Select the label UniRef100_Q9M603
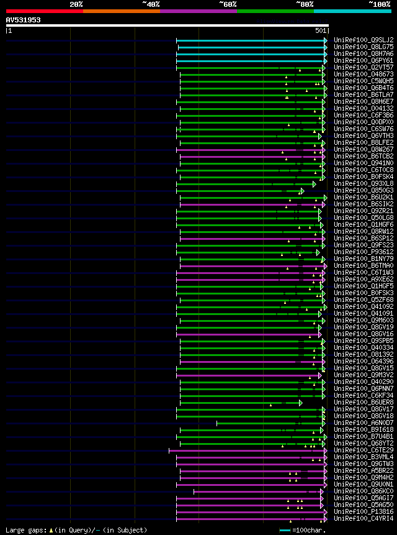The height and width of the screenshot is (535, 397). (364, 320)
